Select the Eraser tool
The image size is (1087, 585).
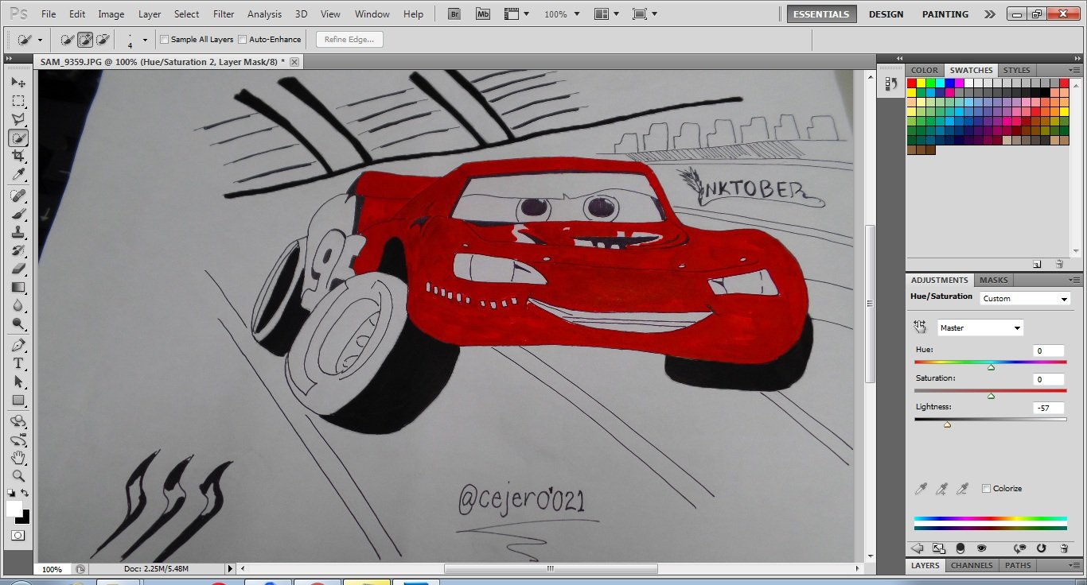18,269
